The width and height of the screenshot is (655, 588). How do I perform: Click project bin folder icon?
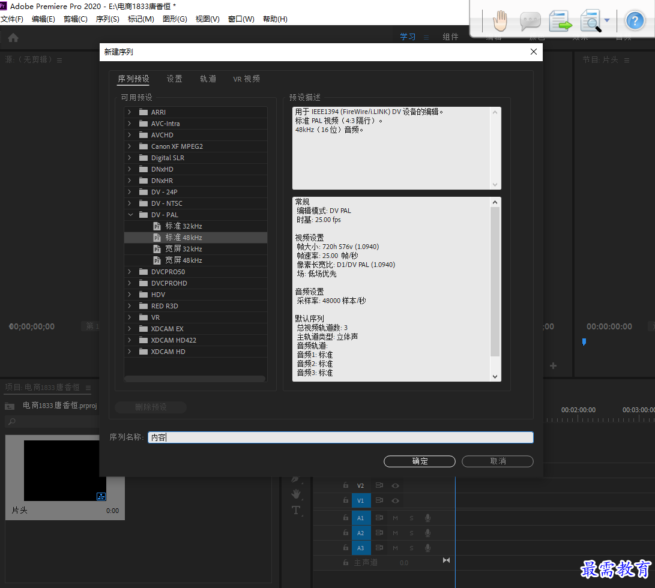pyautogui.click(x=10, y=406)
